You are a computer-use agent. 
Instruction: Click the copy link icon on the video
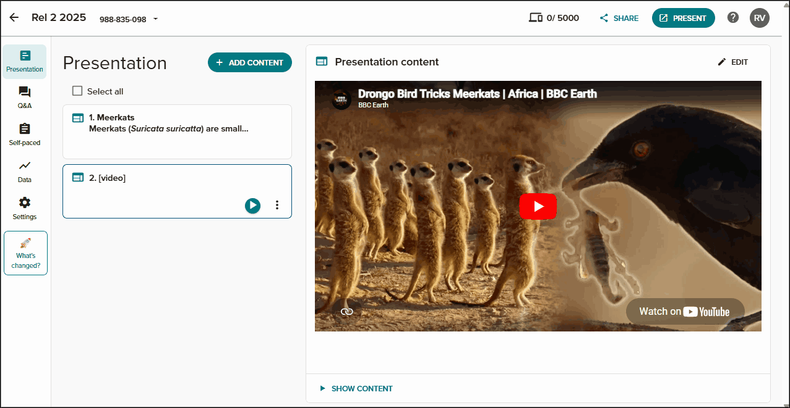(x=346, y=312)
